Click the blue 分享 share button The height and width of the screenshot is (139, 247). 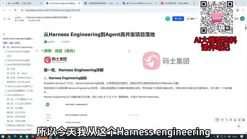tap(178, 19)
